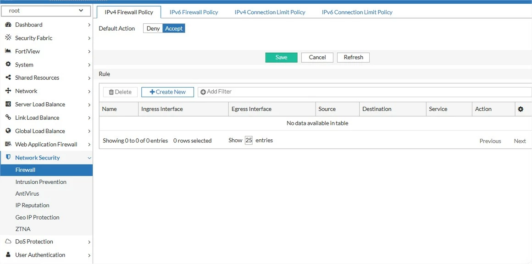The width and height of the screenshot is (532, 264).
Task: Click the Cancel button
Action: [x=317, y=58]
